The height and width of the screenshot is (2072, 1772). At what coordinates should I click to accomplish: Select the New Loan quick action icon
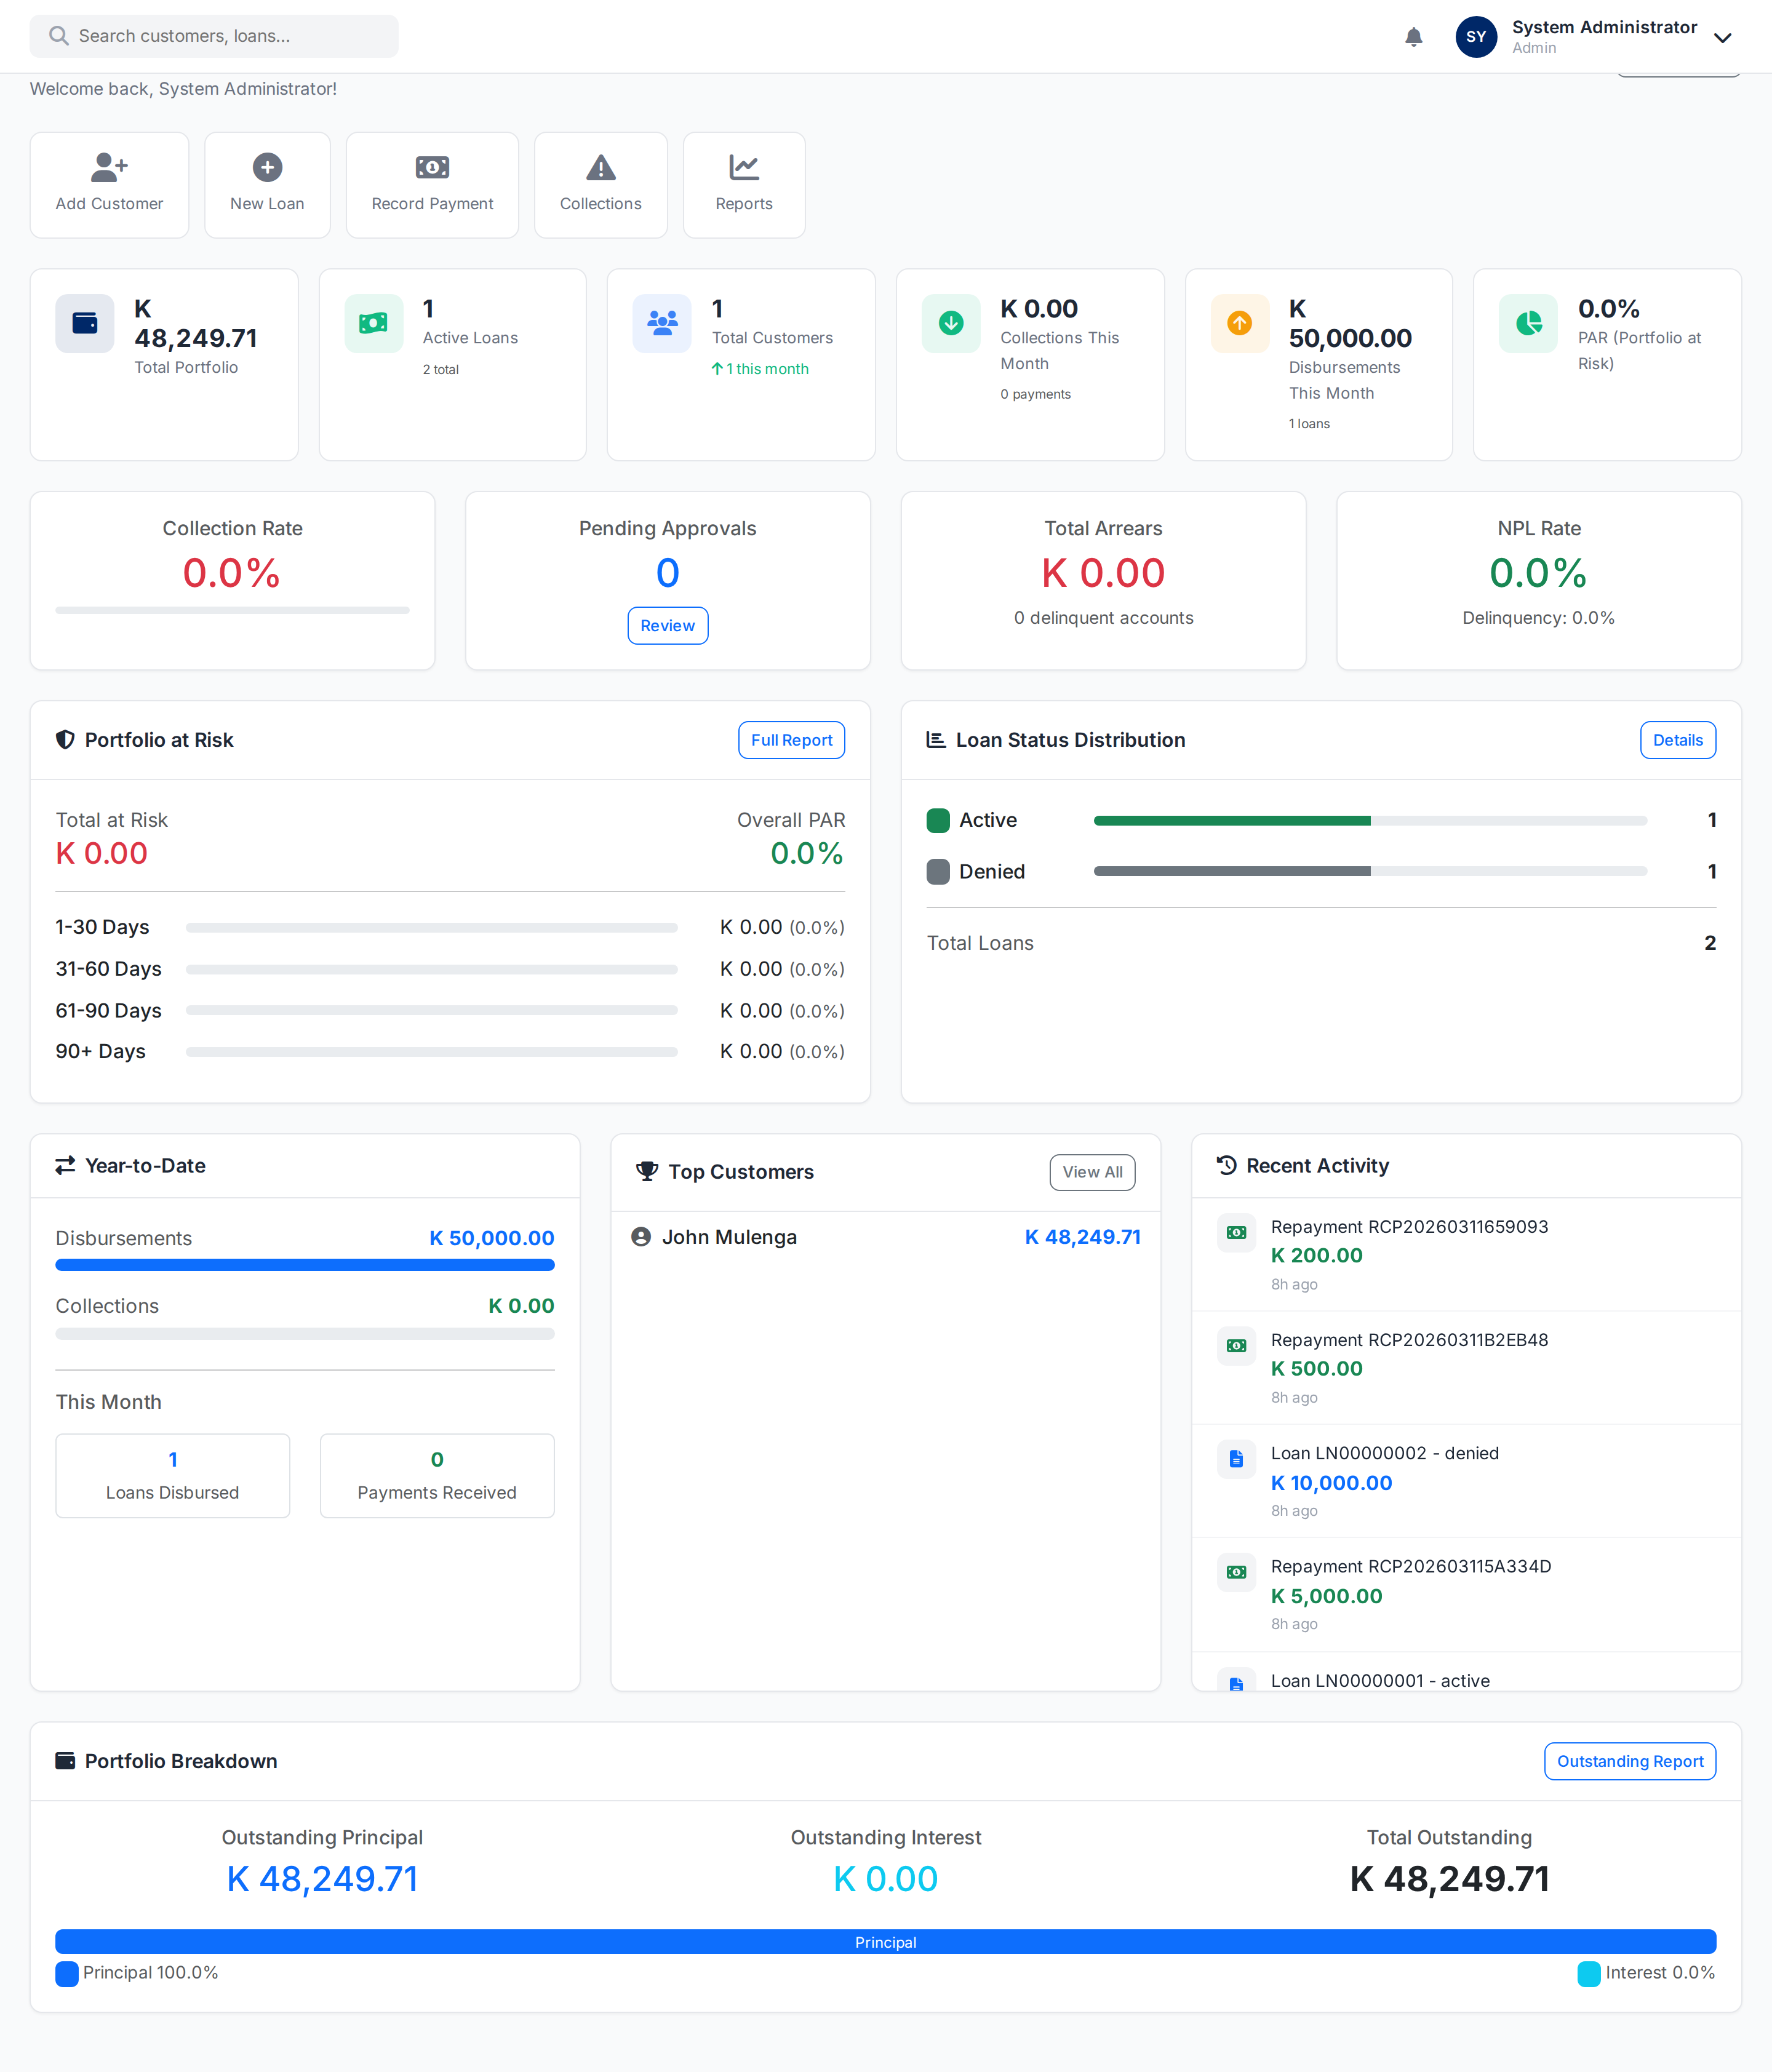click(x=267, y=166)
